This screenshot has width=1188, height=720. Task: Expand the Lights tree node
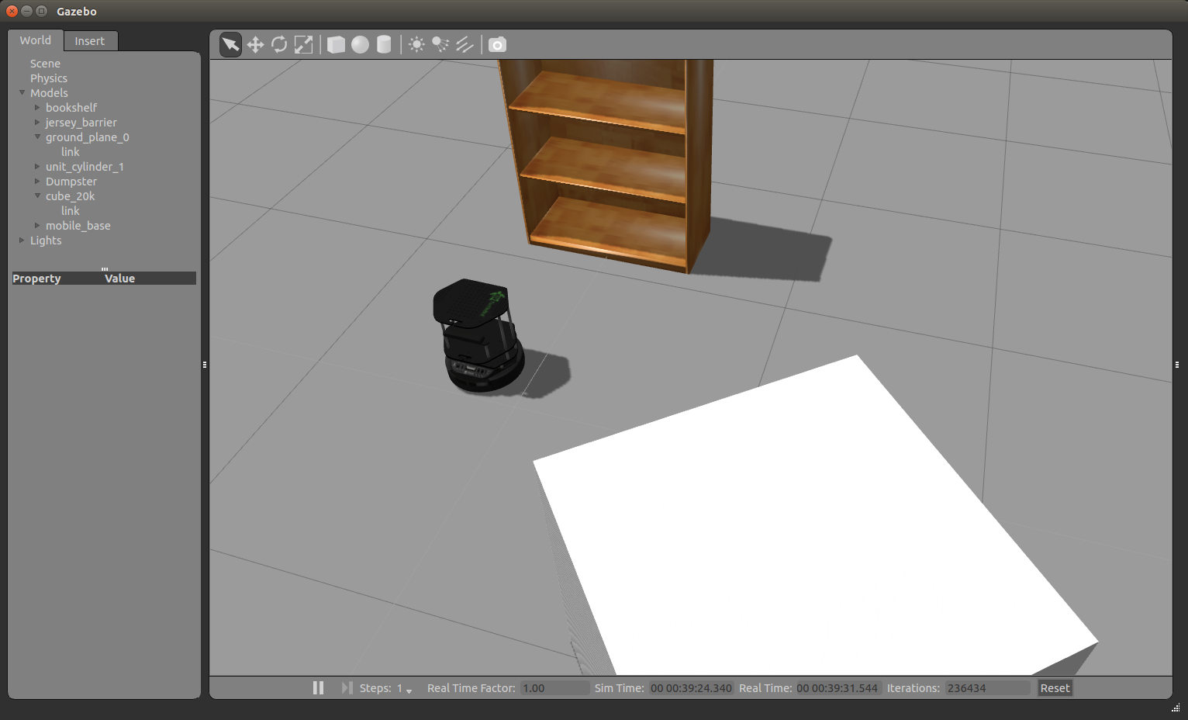pos(22,241)
